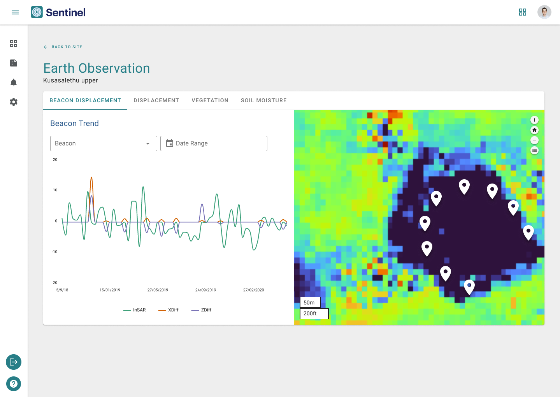560x397 pixels.
Task: Expand the Beacon dropdown
Action: [104, 143]
